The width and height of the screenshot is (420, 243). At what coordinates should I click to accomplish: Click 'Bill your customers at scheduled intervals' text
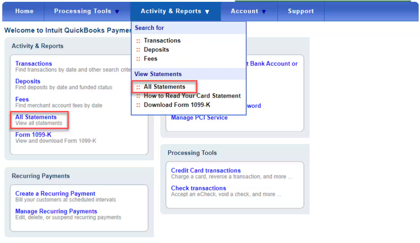66,200
